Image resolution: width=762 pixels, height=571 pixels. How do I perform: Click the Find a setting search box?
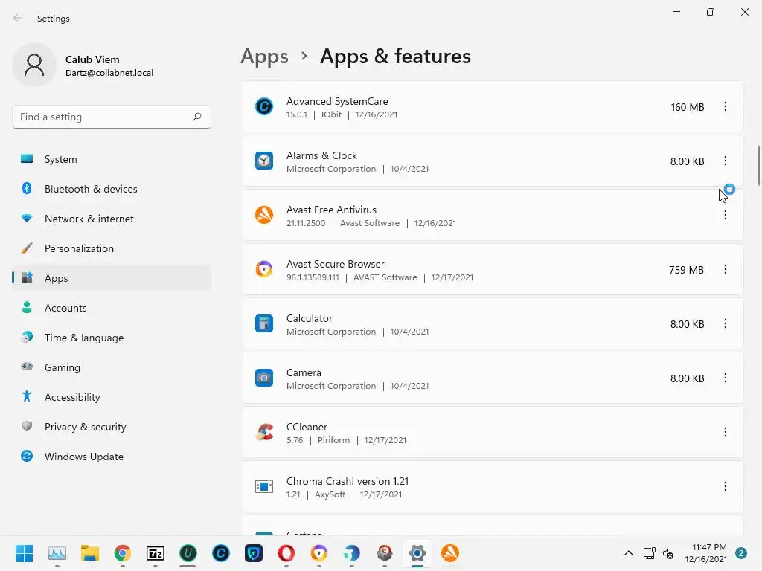pyautogui.click(x=104, y=117)
